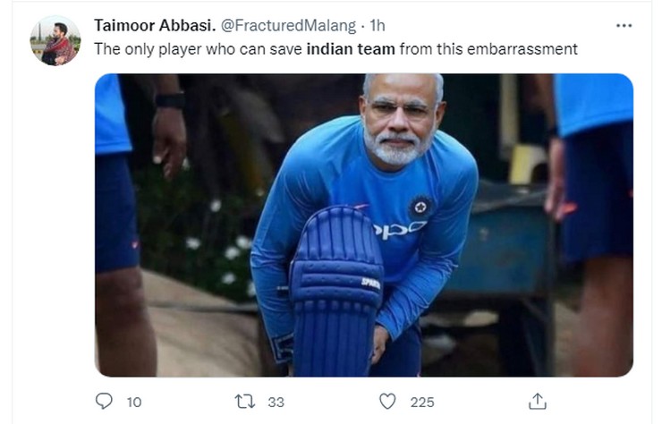The height and width of the screenshot is (424, 662).
Task: Click the sponsor lettering on the jersey chest
Action: [x=399, y=229]
